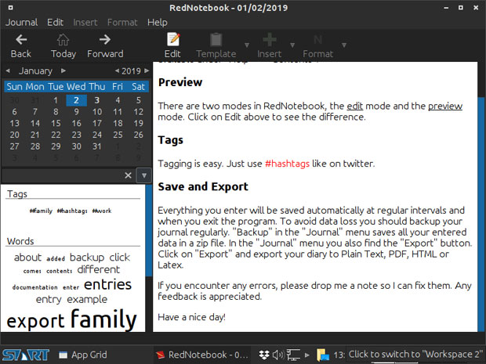The width and height of the screenshot is (486, 364).
Task: Click the Template clipboard icon
Action: click(x=216, y=40)
